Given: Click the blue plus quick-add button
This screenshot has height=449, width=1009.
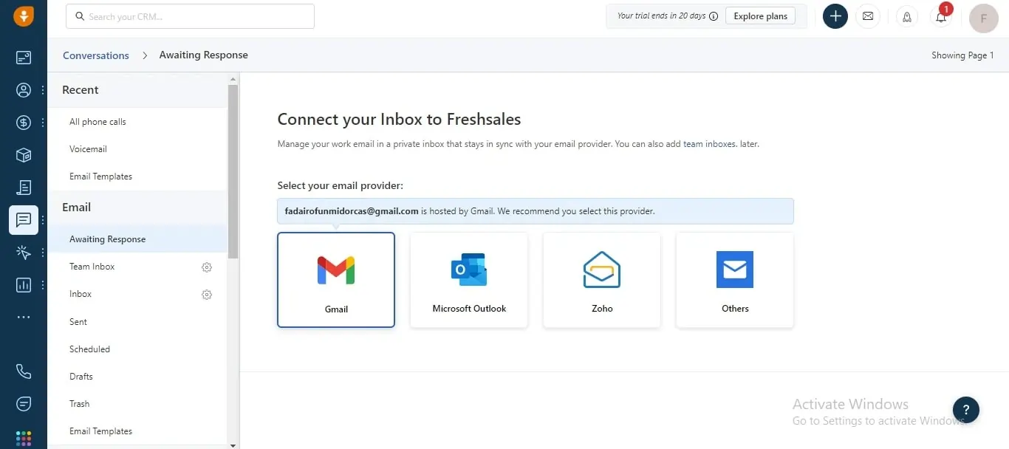Looking at the screenshot, I should coord(835,16).
